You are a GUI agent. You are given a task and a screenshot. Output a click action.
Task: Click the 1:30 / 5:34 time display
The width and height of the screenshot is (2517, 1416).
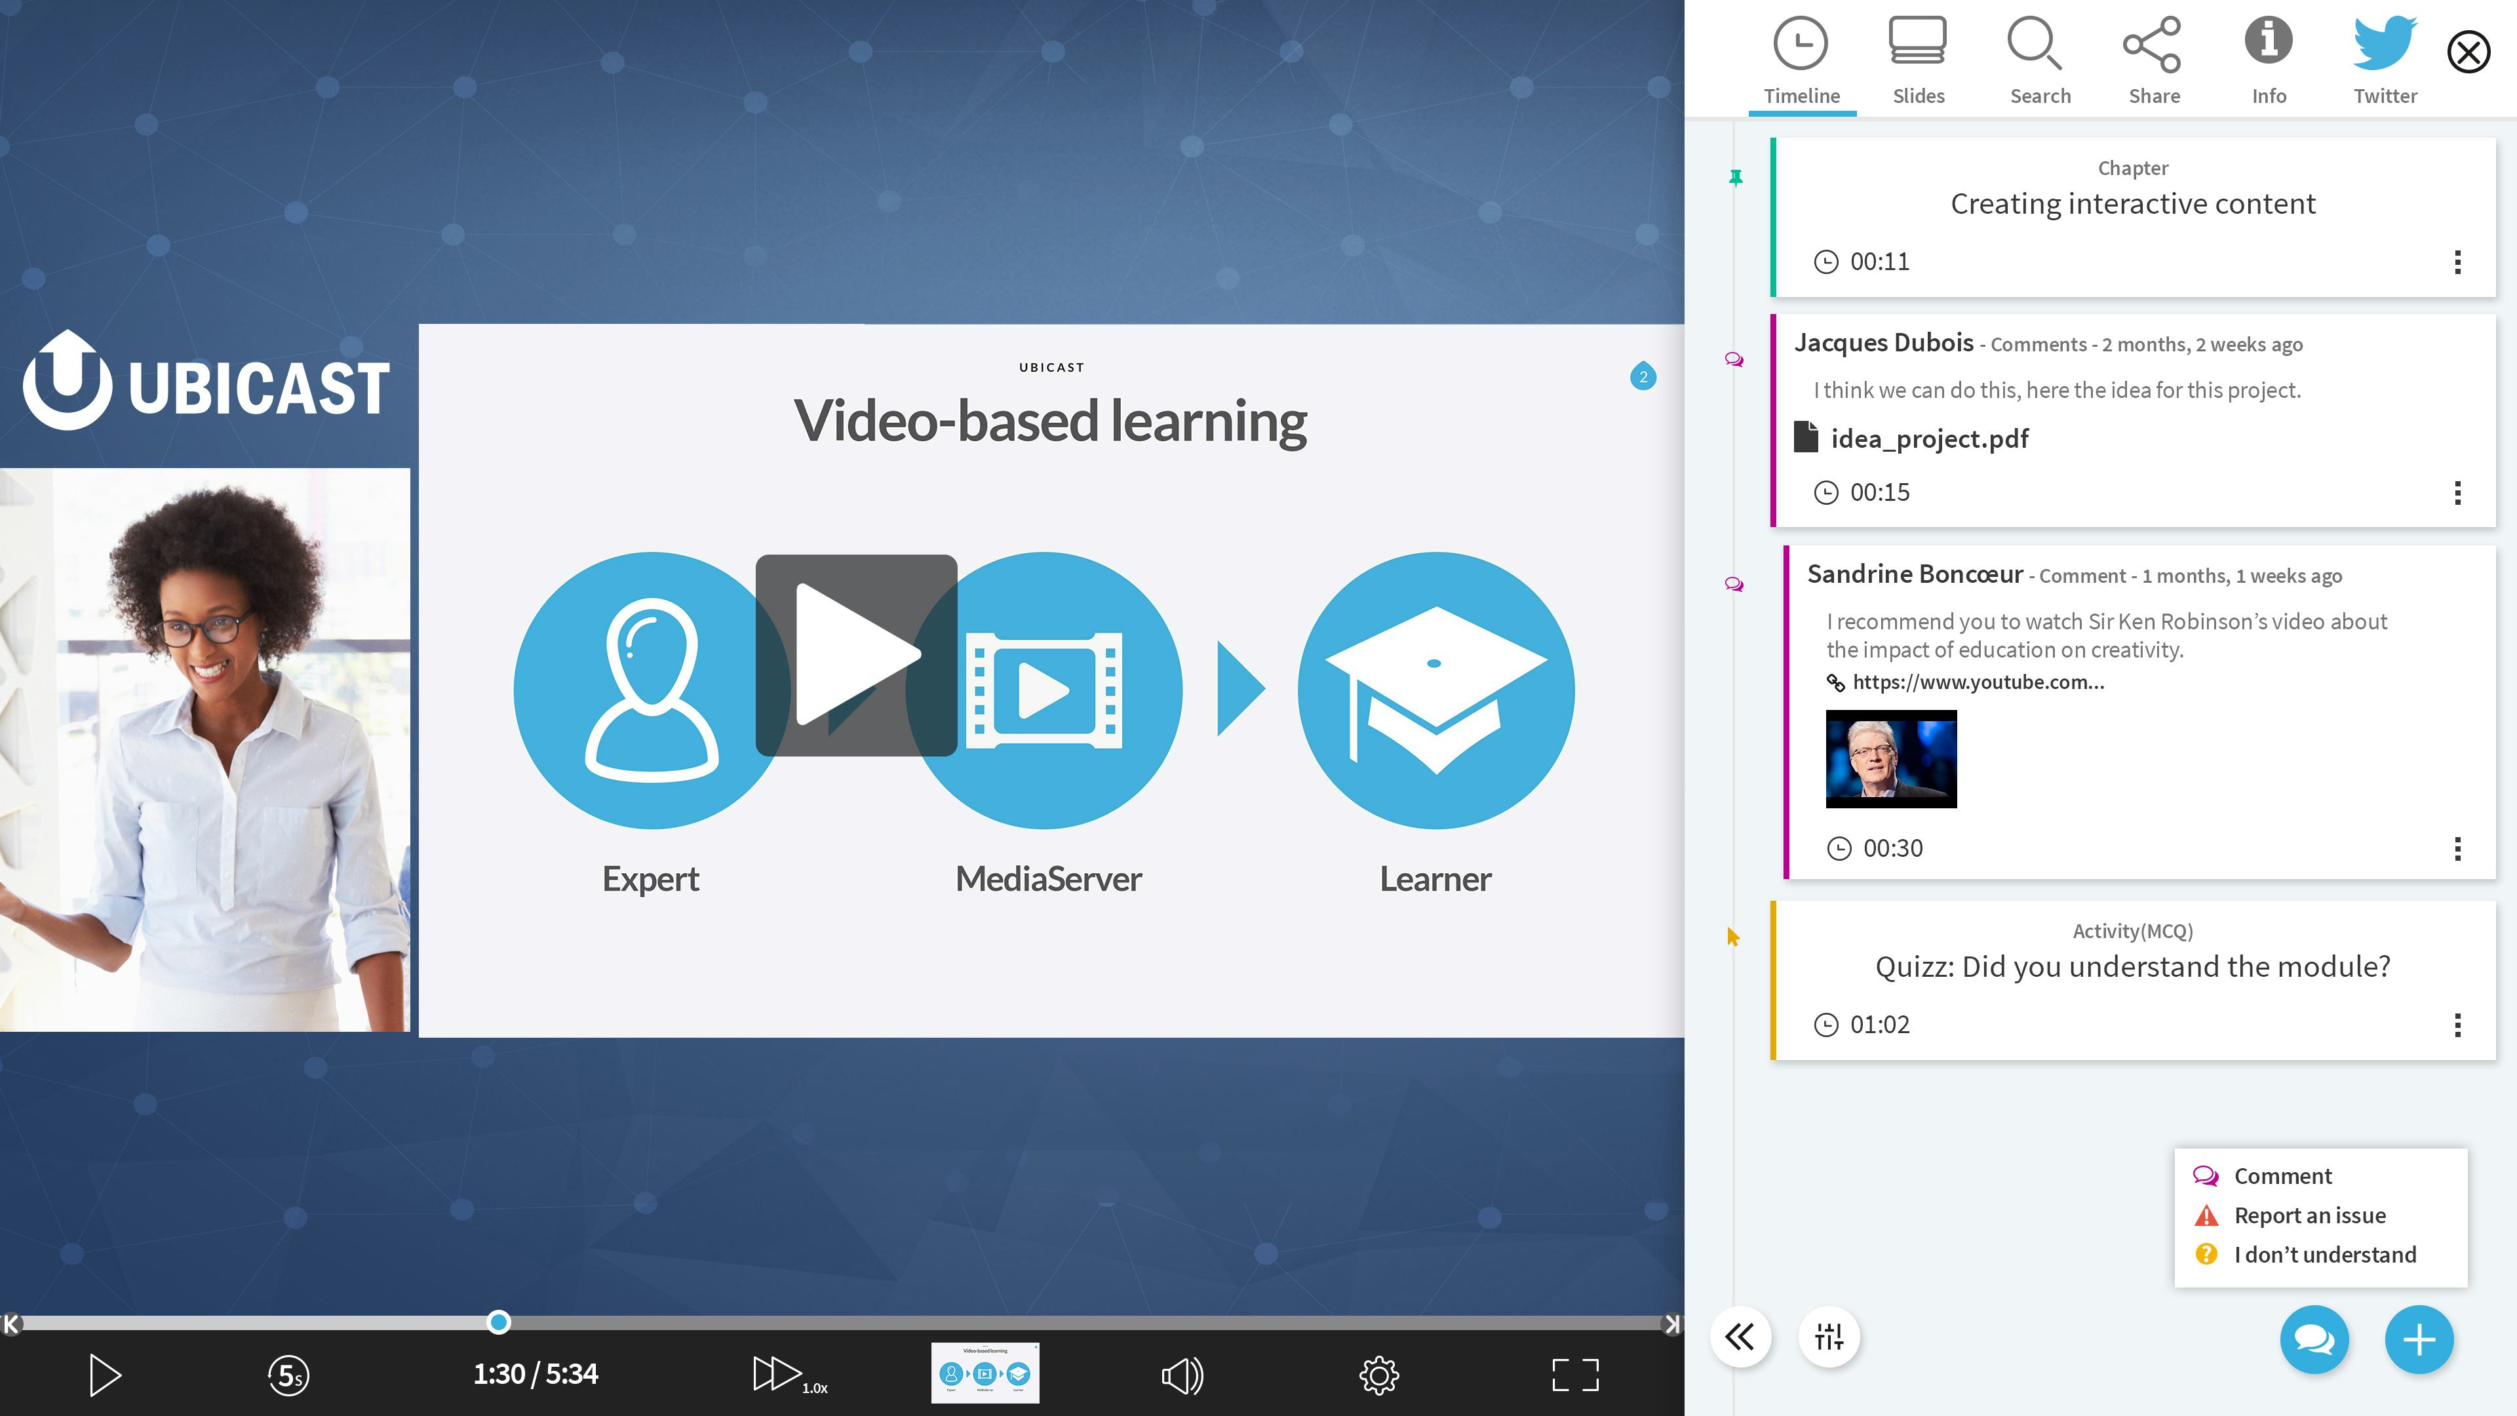click(536, 1374)
